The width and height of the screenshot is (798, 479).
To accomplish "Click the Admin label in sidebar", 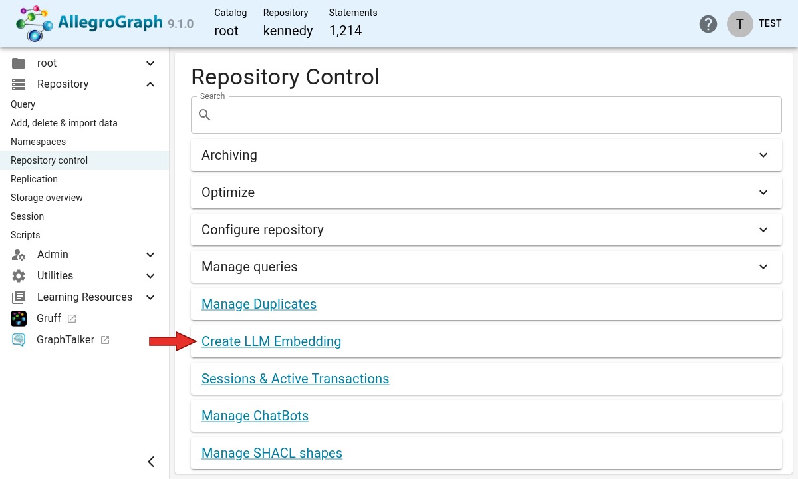I will [x=53, y=255].
